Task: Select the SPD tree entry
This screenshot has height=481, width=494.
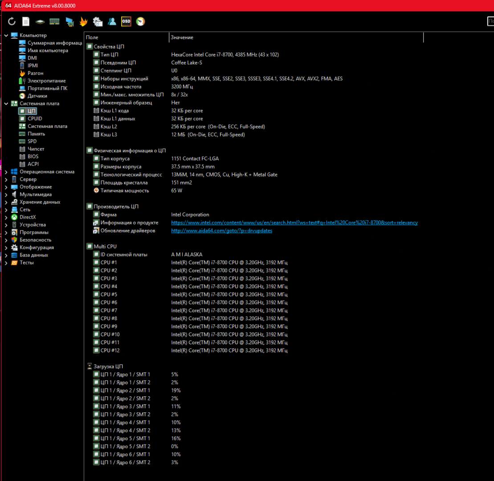Action: 32,142
